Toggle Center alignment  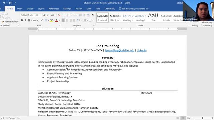(67, 20)
